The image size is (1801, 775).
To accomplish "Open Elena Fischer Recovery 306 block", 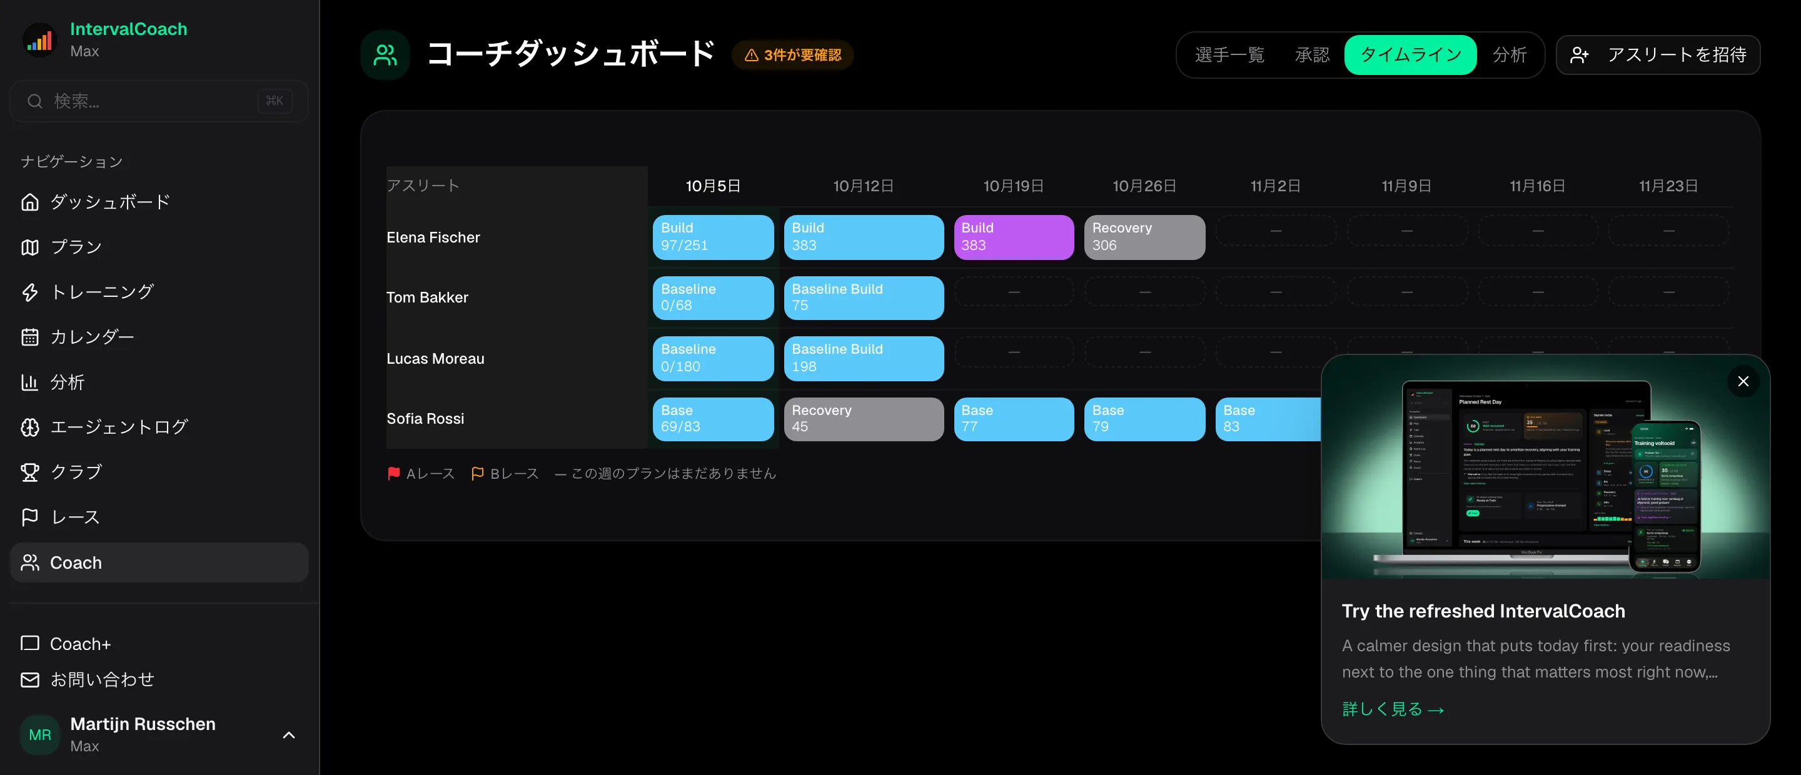I will (x=1144, y=237).
